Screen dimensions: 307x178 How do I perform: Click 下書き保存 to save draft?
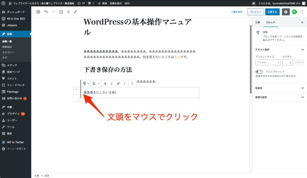point(237,12)
